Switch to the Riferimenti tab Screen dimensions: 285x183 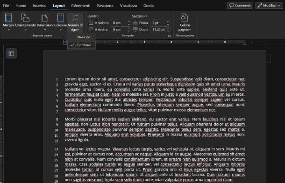pos(81,6)
